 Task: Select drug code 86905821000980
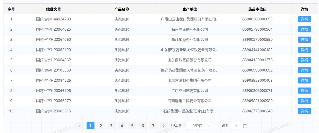[x=257, y=101]
